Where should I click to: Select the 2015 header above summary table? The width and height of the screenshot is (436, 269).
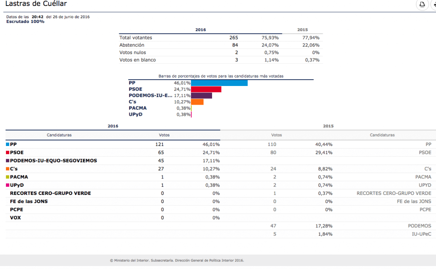coord(302,30)
